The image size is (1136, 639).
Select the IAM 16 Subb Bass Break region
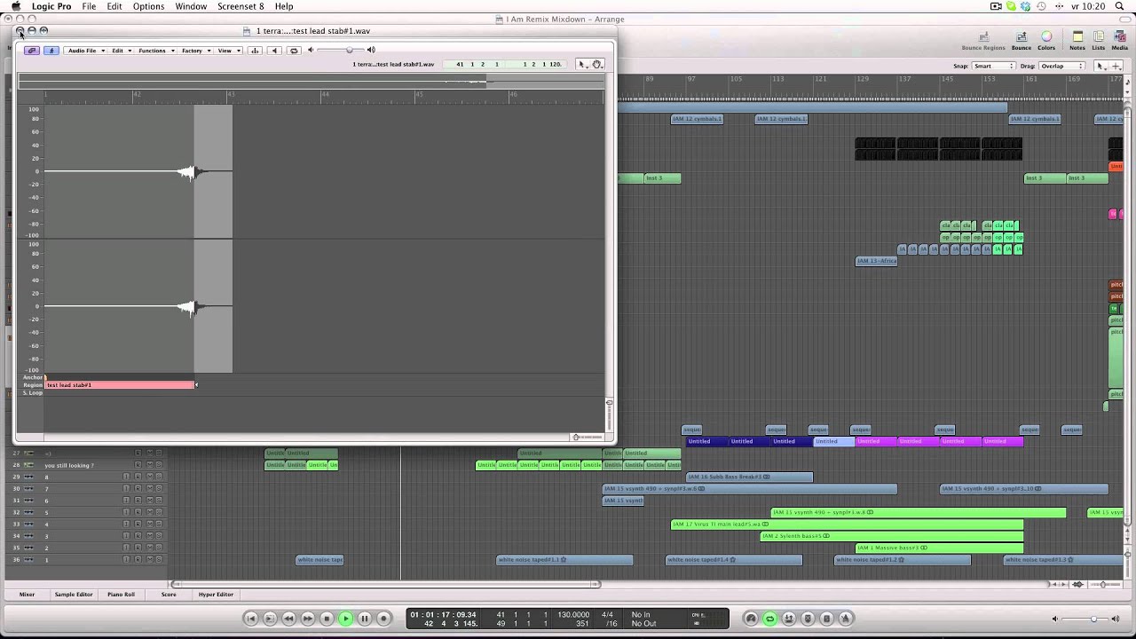[750, 477]
